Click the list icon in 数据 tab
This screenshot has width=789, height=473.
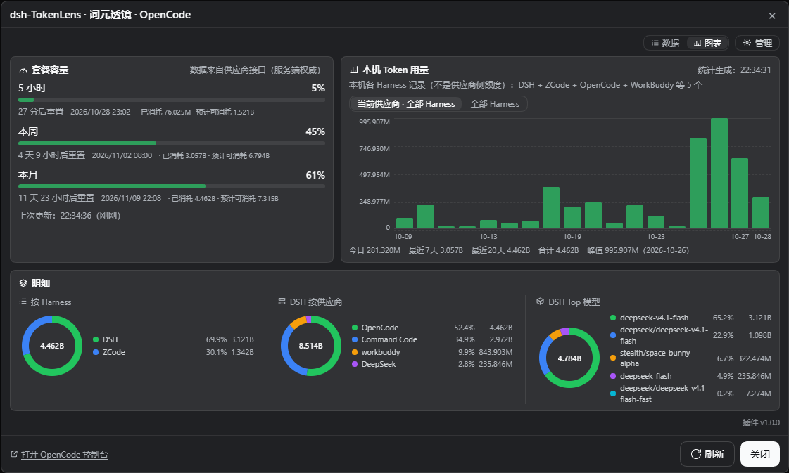655,44
